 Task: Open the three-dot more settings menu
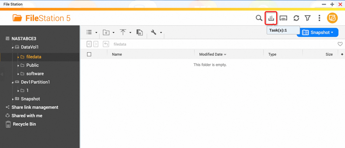[x=319, y=18]
